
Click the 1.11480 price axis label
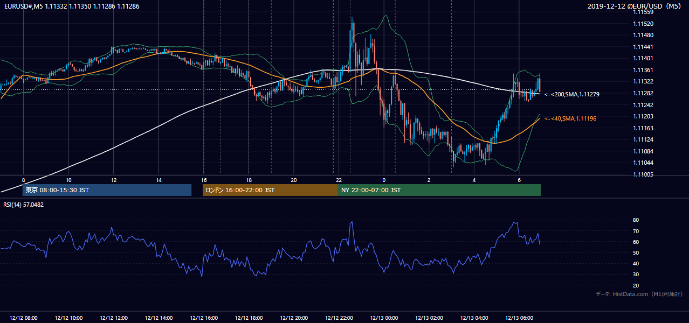[x=644, y=36]
